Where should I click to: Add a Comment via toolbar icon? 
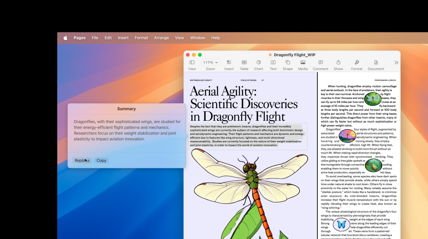pos(321,63)
